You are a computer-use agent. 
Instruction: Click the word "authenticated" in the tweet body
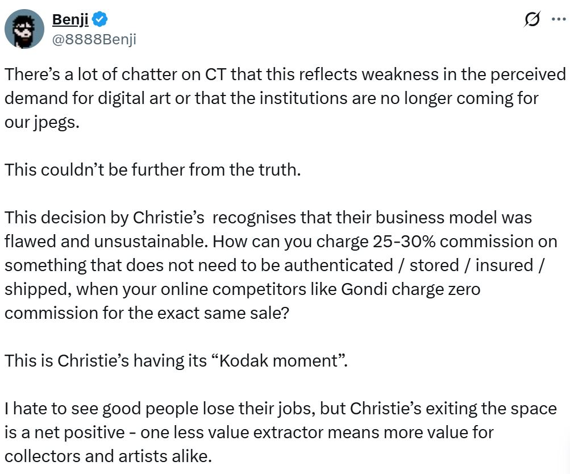(335, 265)
